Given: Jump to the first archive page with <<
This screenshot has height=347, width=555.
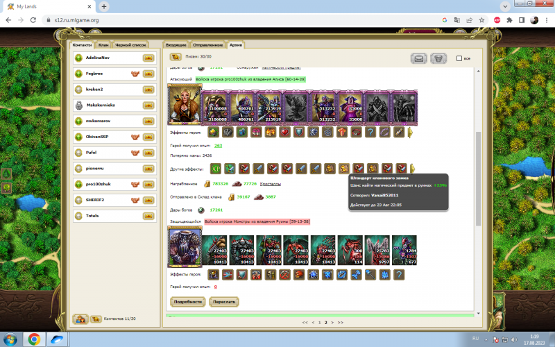Looking at the screenshot, I should [x=305, y=323].
